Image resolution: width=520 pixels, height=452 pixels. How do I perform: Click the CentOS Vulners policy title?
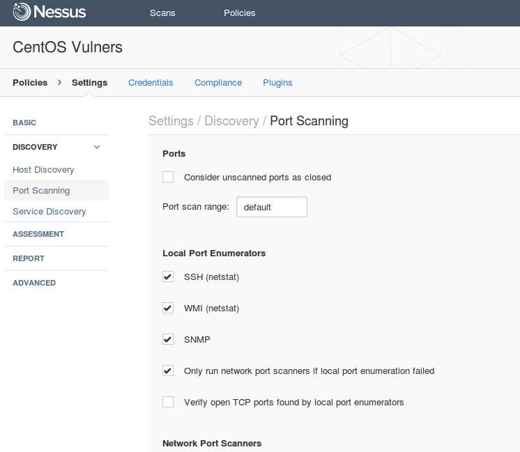point(68,47)
